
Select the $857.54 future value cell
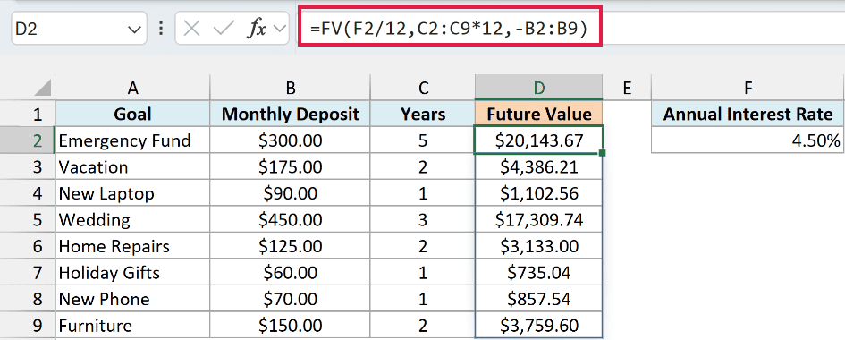pos(538,299)
